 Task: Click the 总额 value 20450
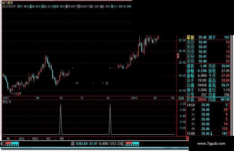pyautogui.click(x=202, y=85)
